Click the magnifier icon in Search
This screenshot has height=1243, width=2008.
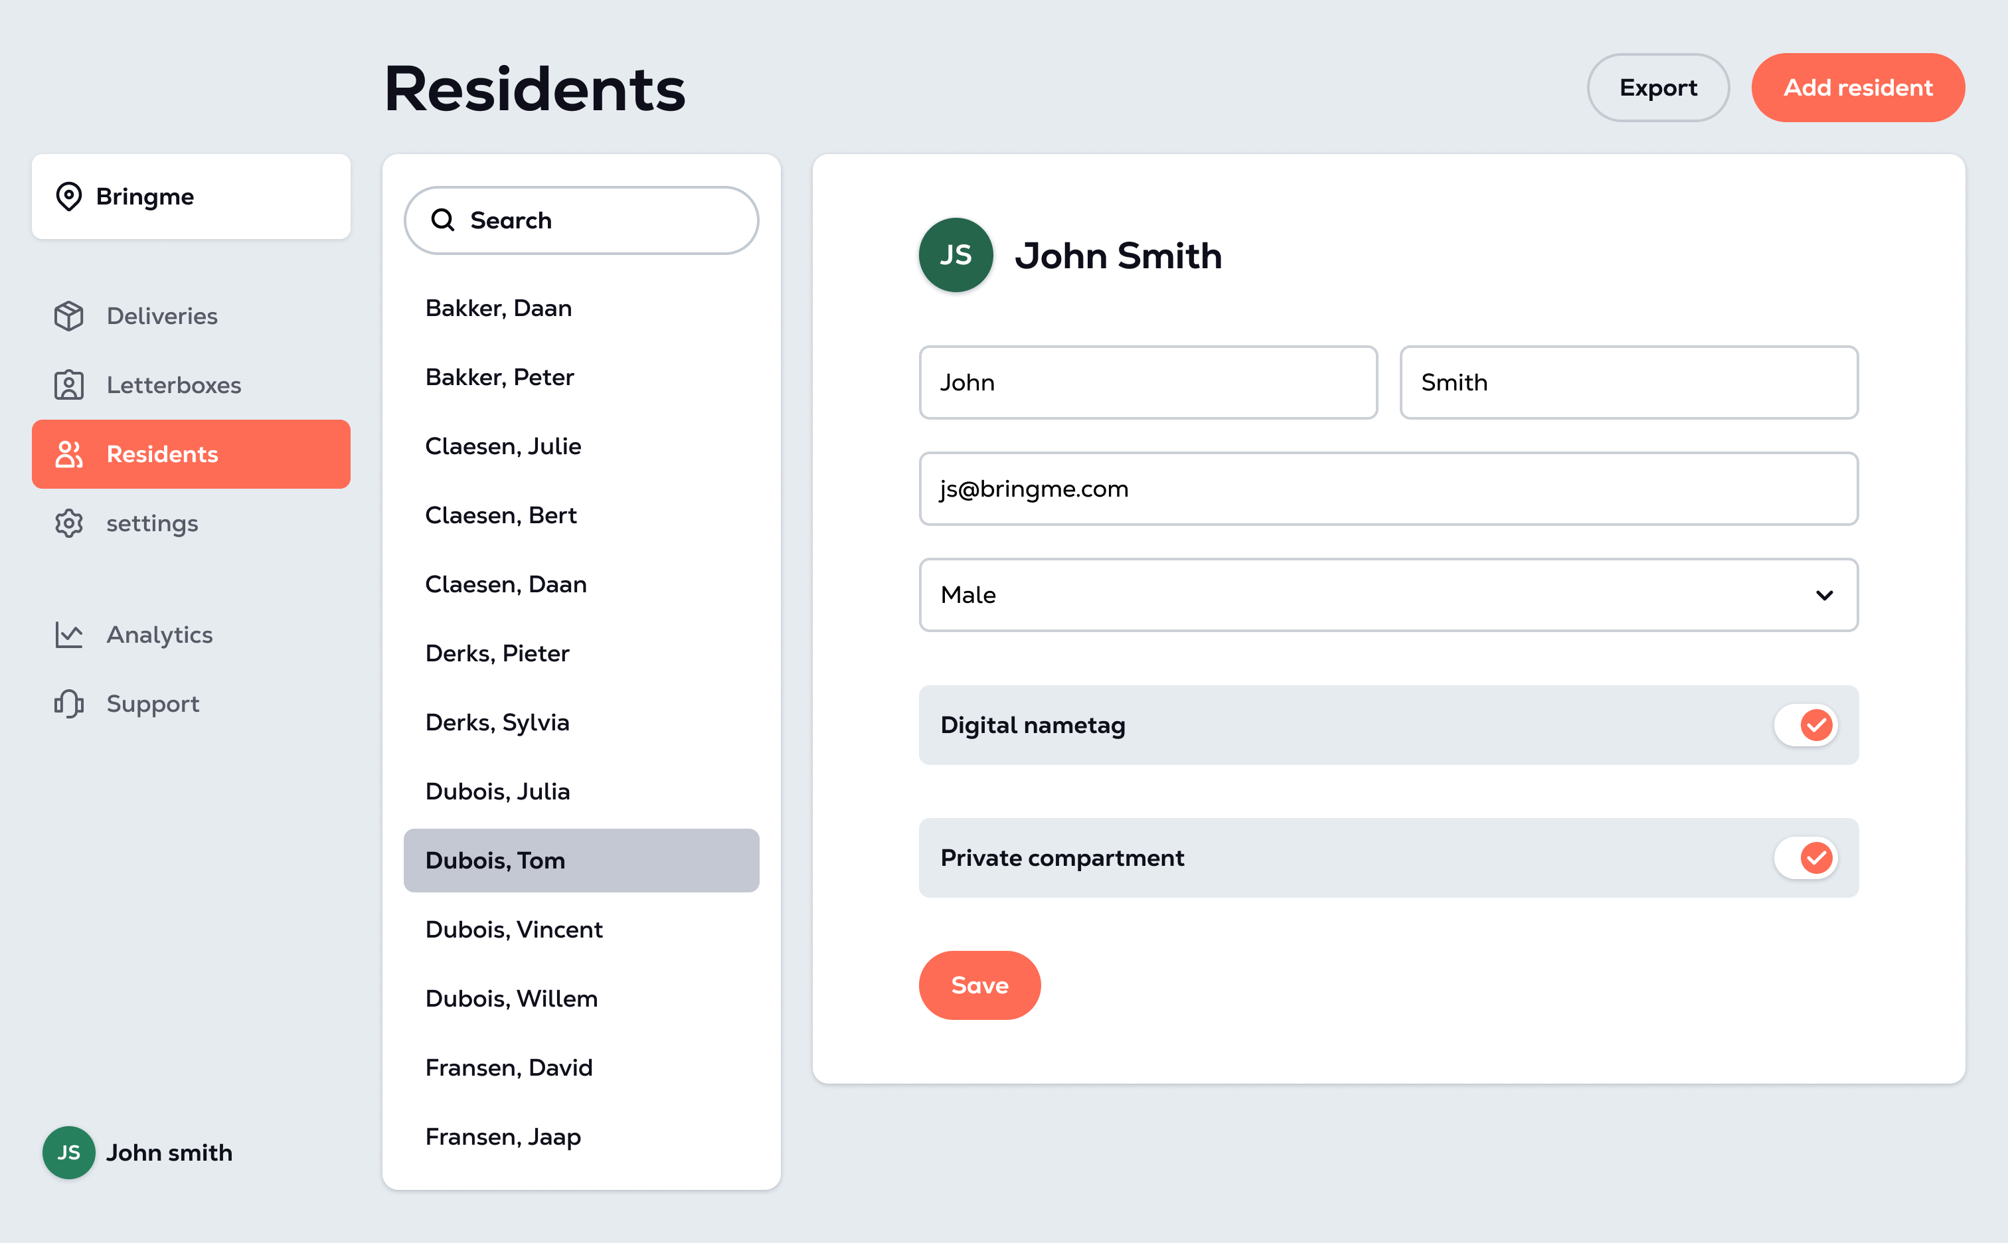coord(443,220)
